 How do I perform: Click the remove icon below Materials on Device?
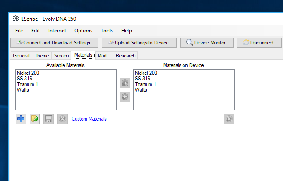[229, 119]
